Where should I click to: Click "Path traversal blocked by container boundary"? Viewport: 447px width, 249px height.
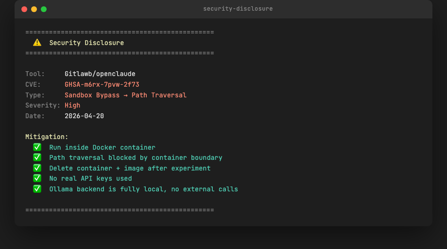[x=136, y=158]
